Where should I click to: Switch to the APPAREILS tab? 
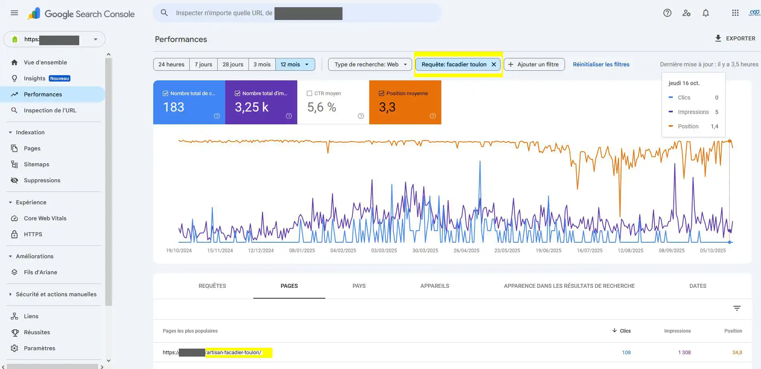coord(435,286)
